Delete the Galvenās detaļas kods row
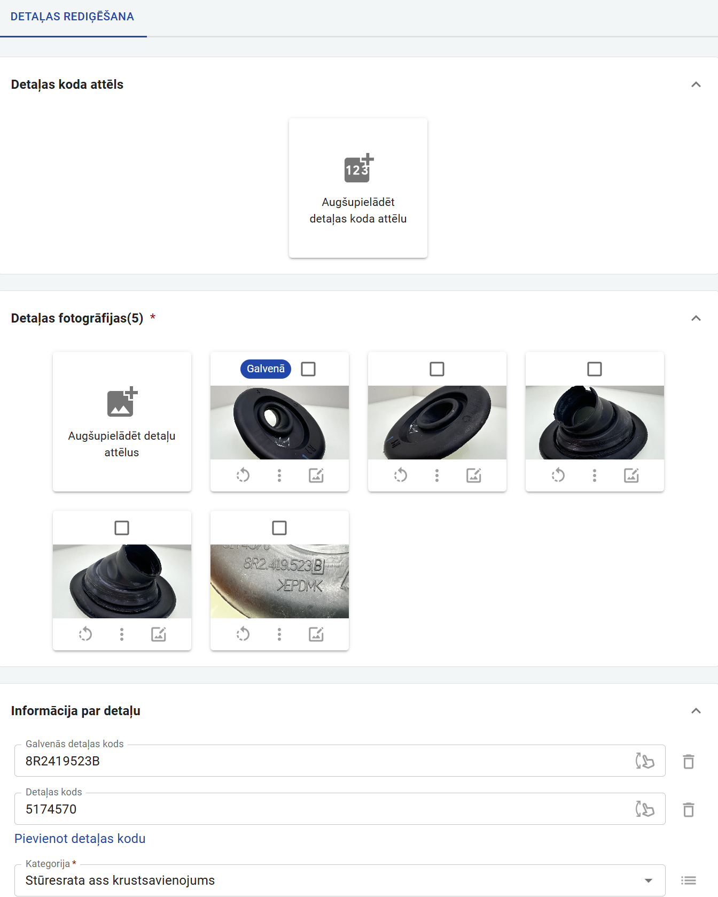The width and height of the screenshot is (718, 897). pos(689,761)
